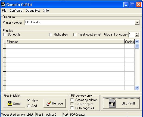The image size is (143, 117).
Task: Open the File menu
Action: click(x=4, y=11)
